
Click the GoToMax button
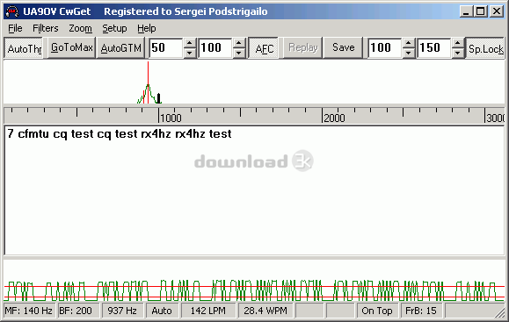(71, 47)
